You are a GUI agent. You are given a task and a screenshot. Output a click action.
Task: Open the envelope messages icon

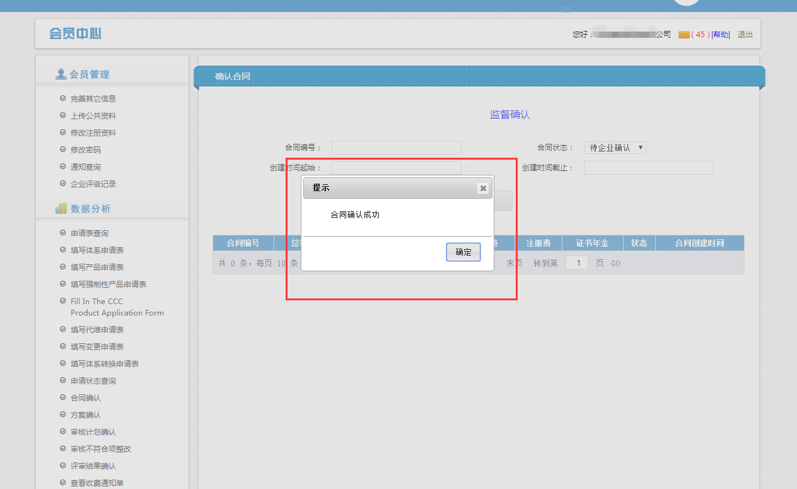pos(684,35)
